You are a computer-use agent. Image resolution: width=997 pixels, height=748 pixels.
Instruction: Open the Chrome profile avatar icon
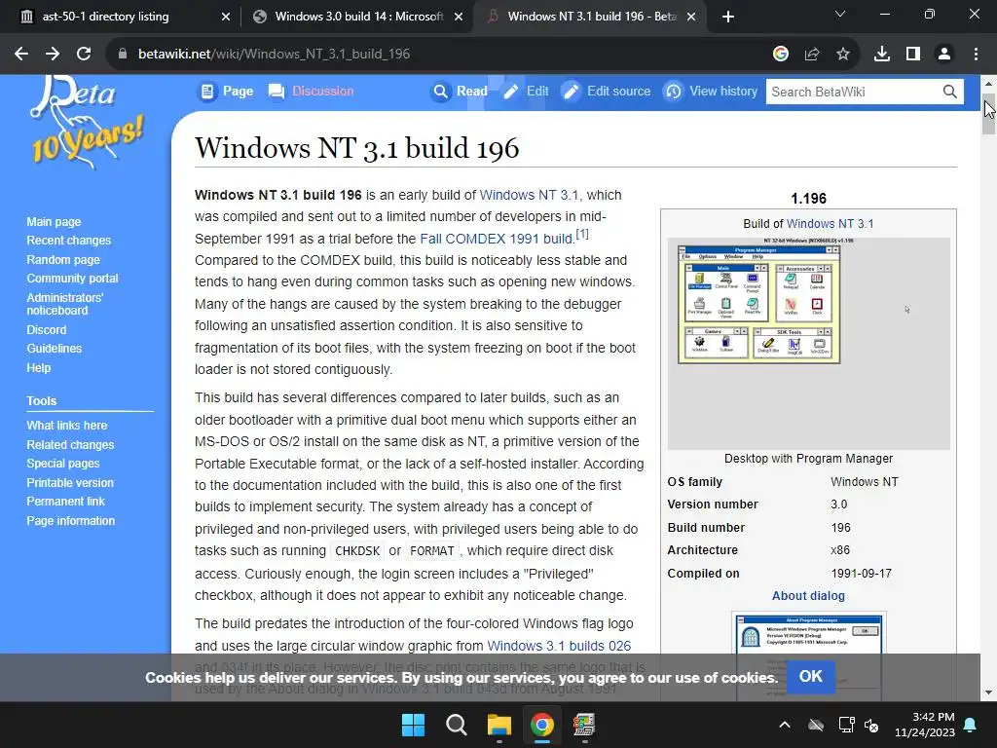tap(944, 55)
